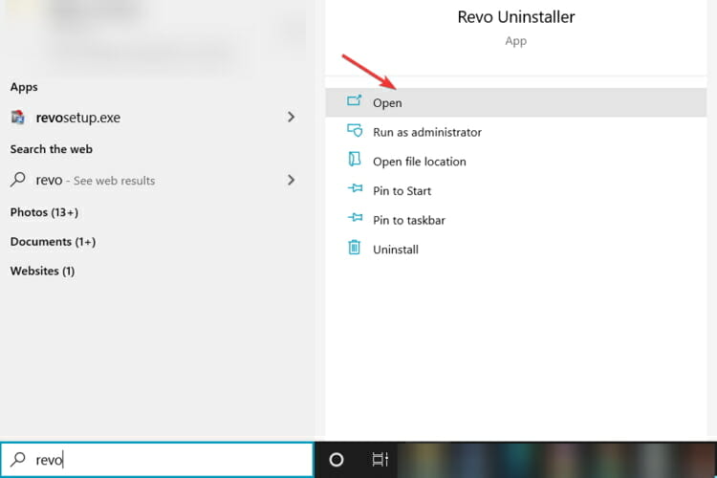Select Pin to Start

(516, 191)
